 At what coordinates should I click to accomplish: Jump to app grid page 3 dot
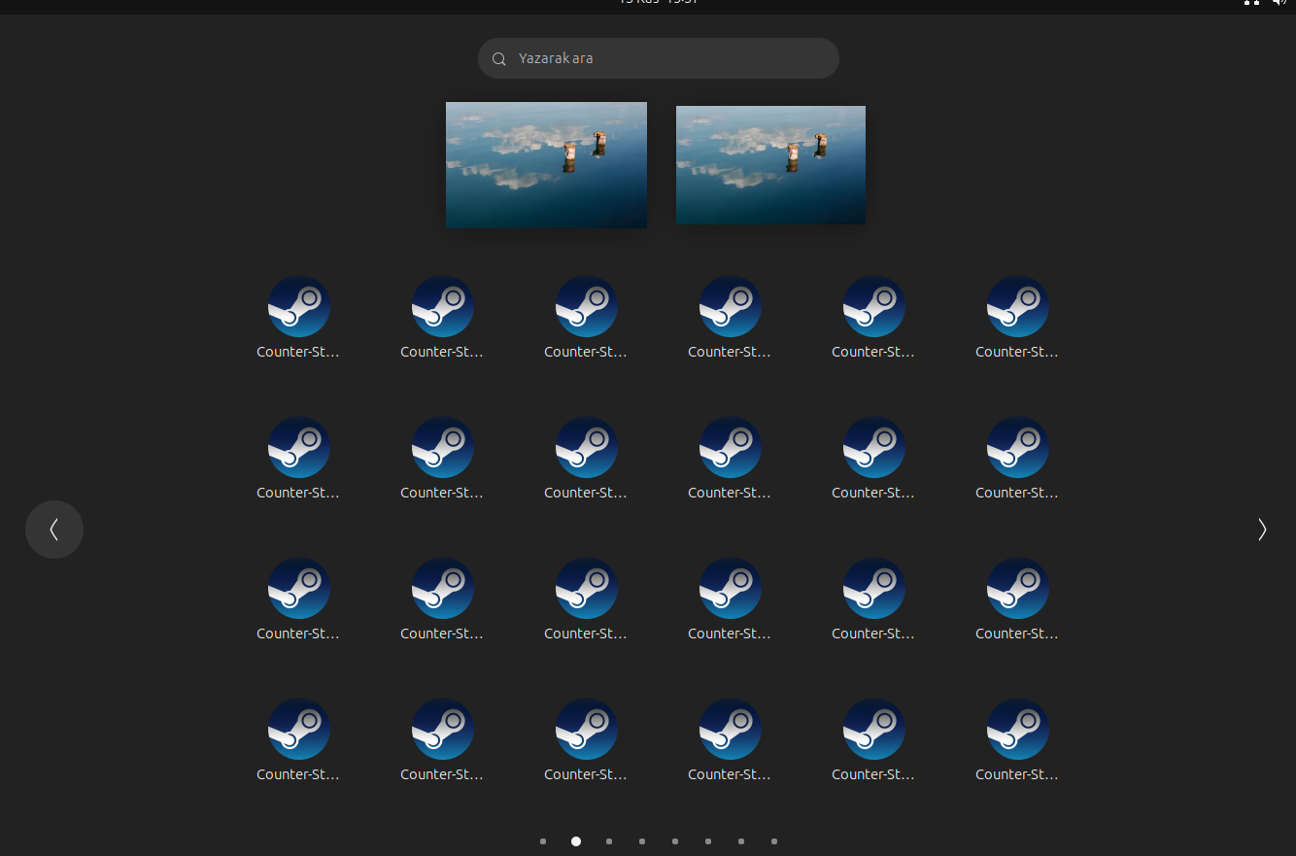click(609, 841)
